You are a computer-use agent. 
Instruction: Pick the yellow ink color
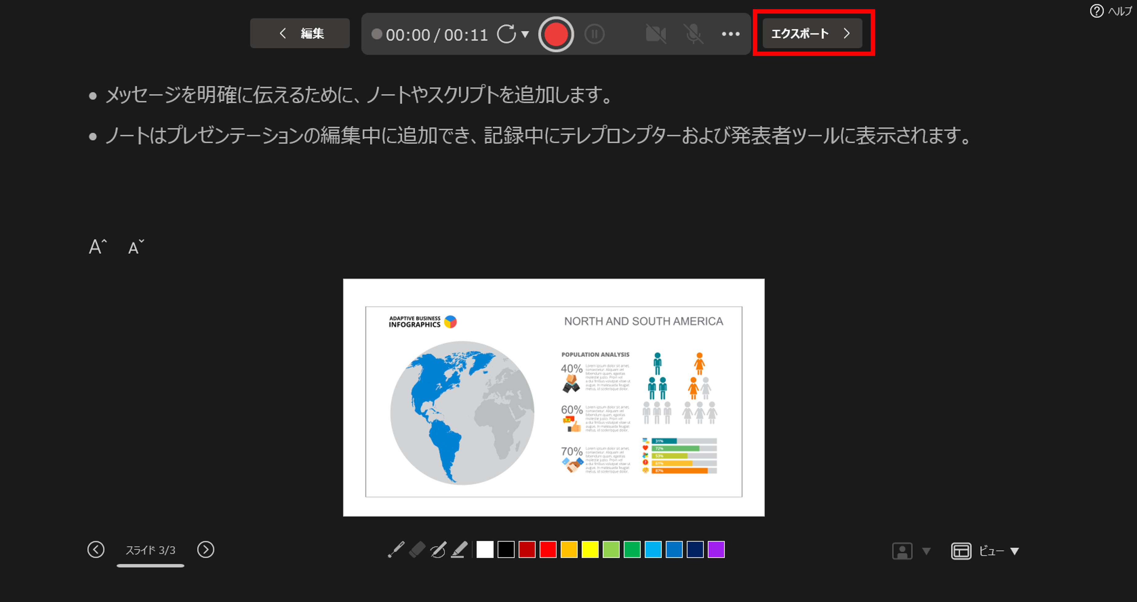click(590, 549)
